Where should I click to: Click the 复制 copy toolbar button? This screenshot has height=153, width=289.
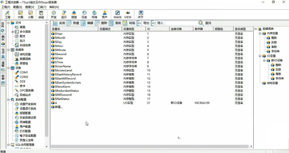pos(115,23)
